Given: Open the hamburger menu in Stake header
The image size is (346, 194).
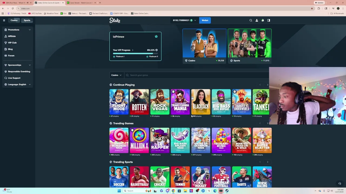Looking at the screenshot, I should coord(4,20).
